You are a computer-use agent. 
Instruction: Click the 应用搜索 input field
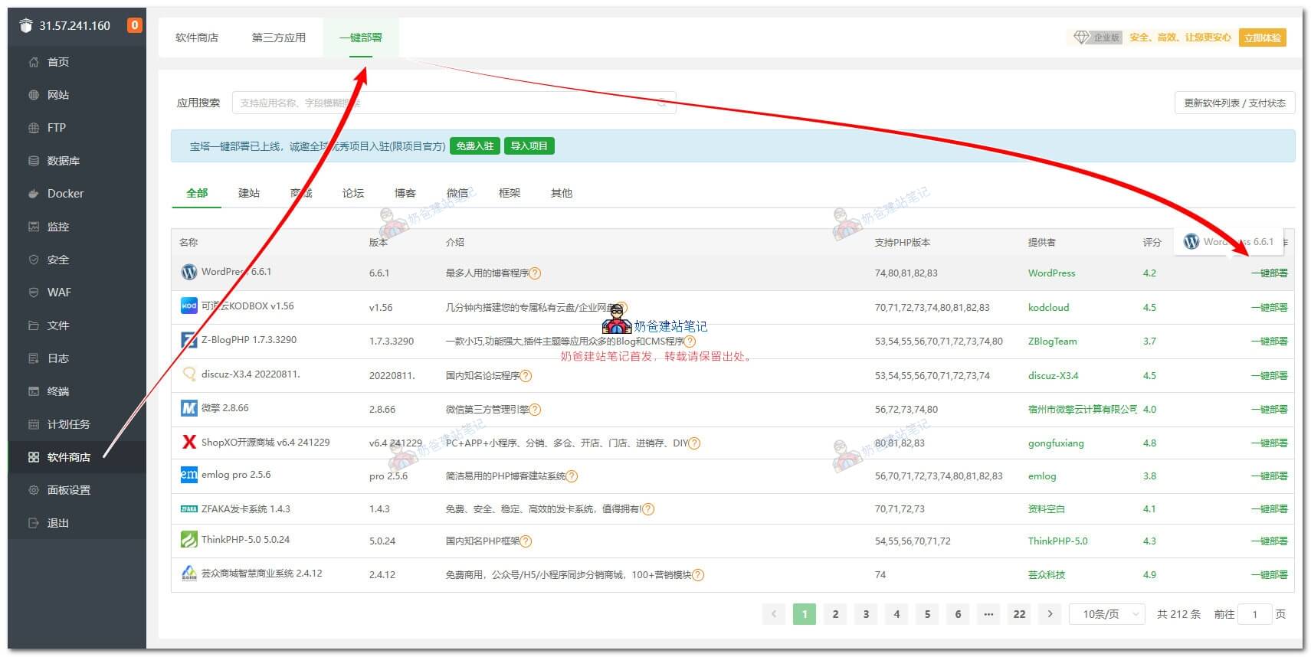[x=454, y=103]
